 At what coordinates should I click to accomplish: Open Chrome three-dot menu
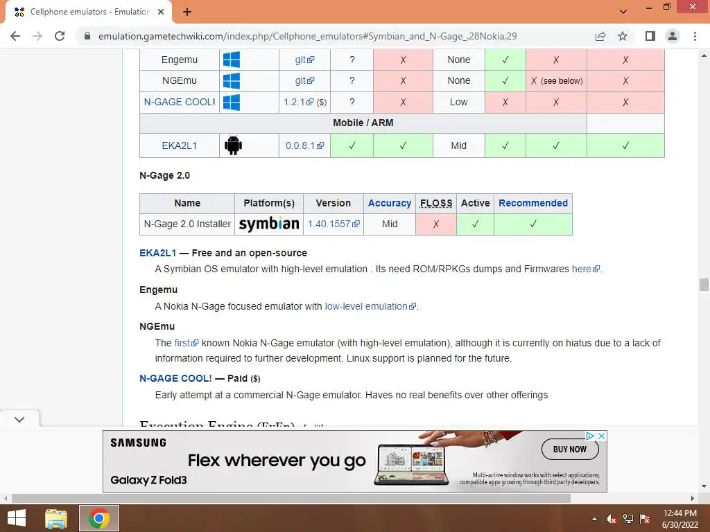(x=695, y=36)
